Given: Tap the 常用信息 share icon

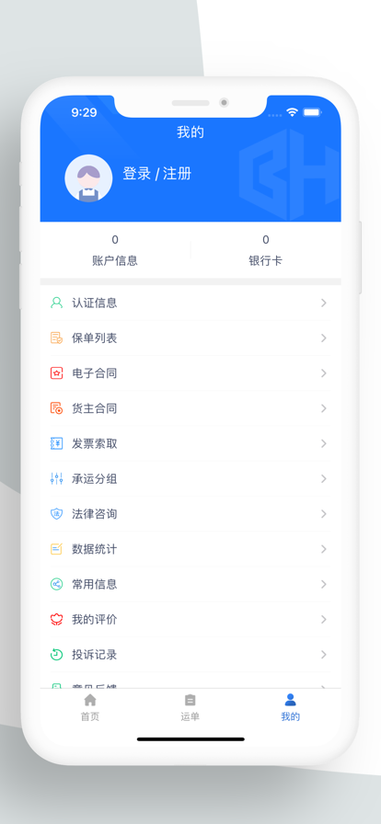Looking at the screenshot, I should tap(56, 584).
